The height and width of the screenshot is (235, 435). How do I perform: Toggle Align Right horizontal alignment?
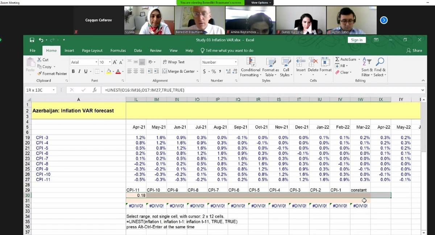tap(142, 71)
